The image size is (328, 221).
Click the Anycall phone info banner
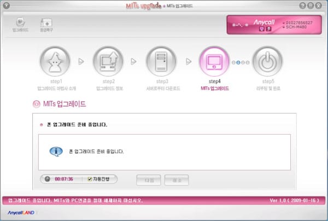coord(274,25)
